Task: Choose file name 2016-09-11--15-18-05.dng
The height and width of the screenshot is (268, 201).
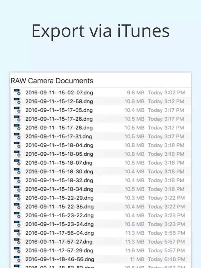Action: 59,154
